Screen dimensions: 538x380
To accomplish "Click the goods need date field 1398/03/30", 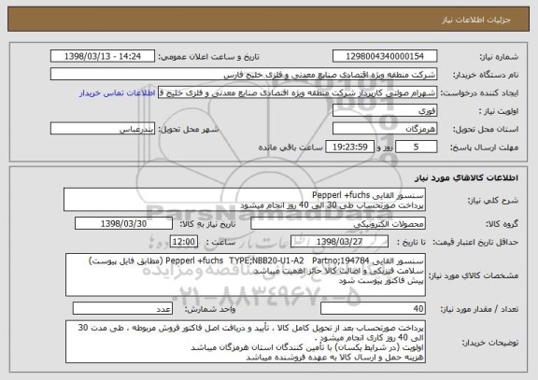I will 123,224.
